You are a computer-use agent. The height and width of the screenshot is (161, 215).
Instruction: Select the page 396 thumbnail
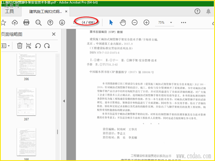click(x=26, y=64)
